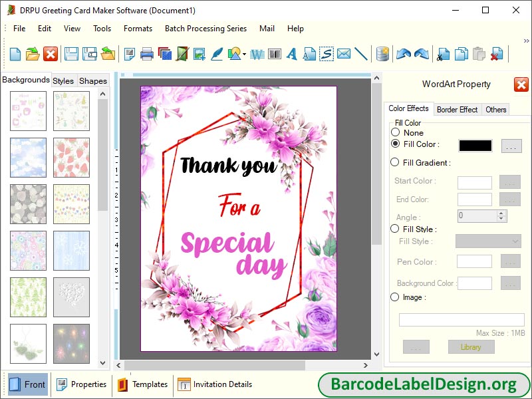Paste from clipboard

[478, 55]
